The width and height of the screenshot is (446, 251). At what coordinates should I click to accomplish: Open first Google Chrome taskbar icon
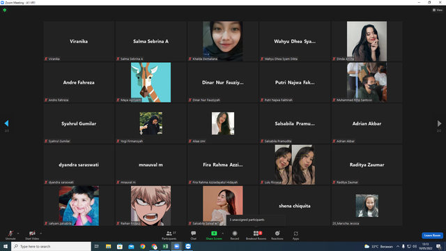tap(142, 246)
